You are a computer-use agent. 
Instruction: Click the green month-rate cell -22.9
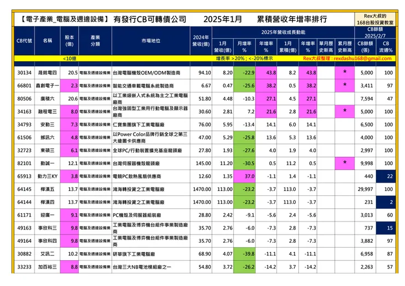click(x=244, y=73)
